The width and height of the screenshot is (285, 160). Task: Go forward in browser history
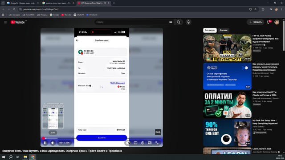click(x=8, y=9)
